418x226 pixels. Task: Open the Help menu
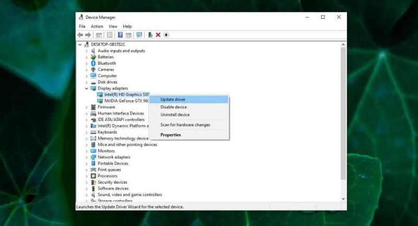(x=127, y=26)
